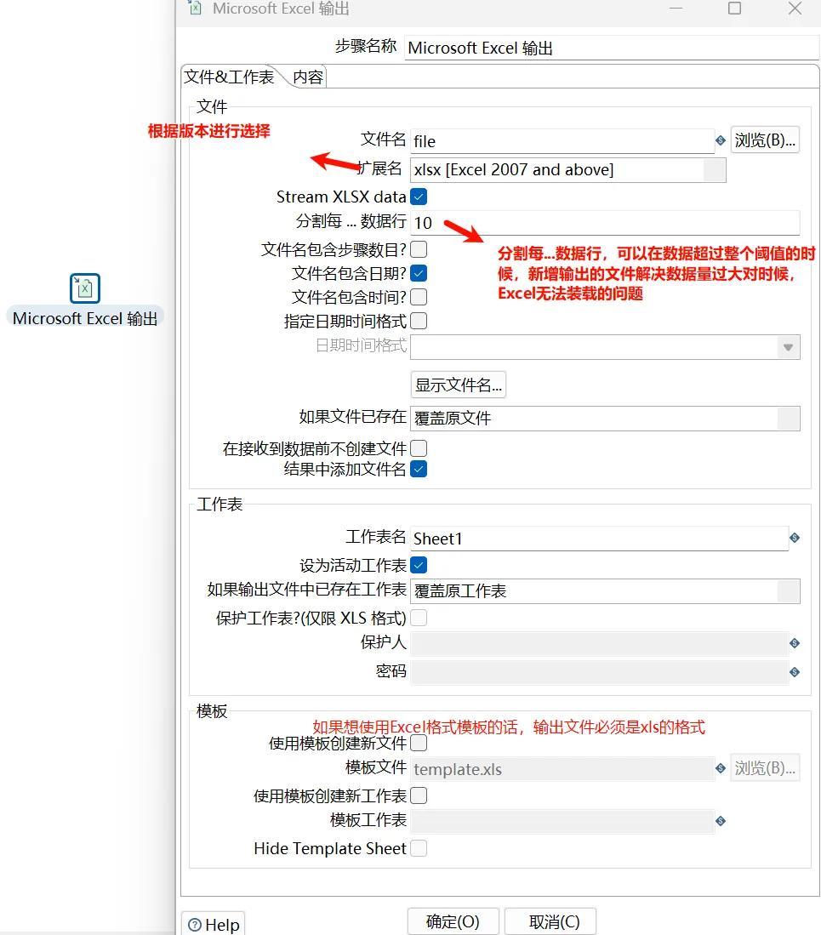Switch to the 内容 tab
Image resolution: width=821 pixels, height=935 pixels.
click(x=308, y=77)
